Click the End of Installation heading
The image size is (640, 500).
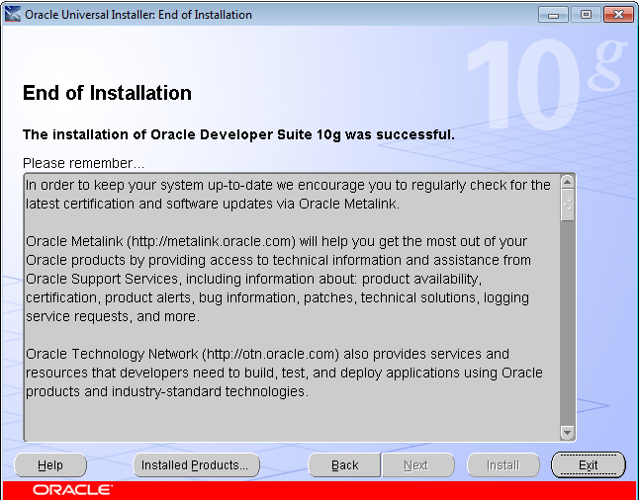(x=107, y=94)
